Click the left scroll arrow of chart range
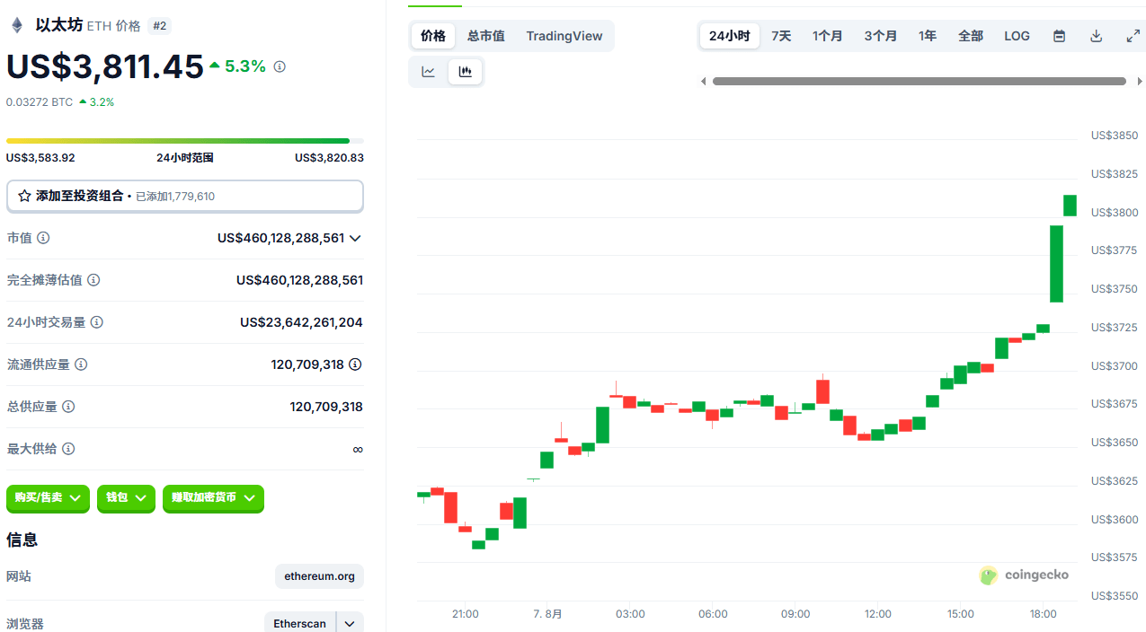 (x=704, y=82)
